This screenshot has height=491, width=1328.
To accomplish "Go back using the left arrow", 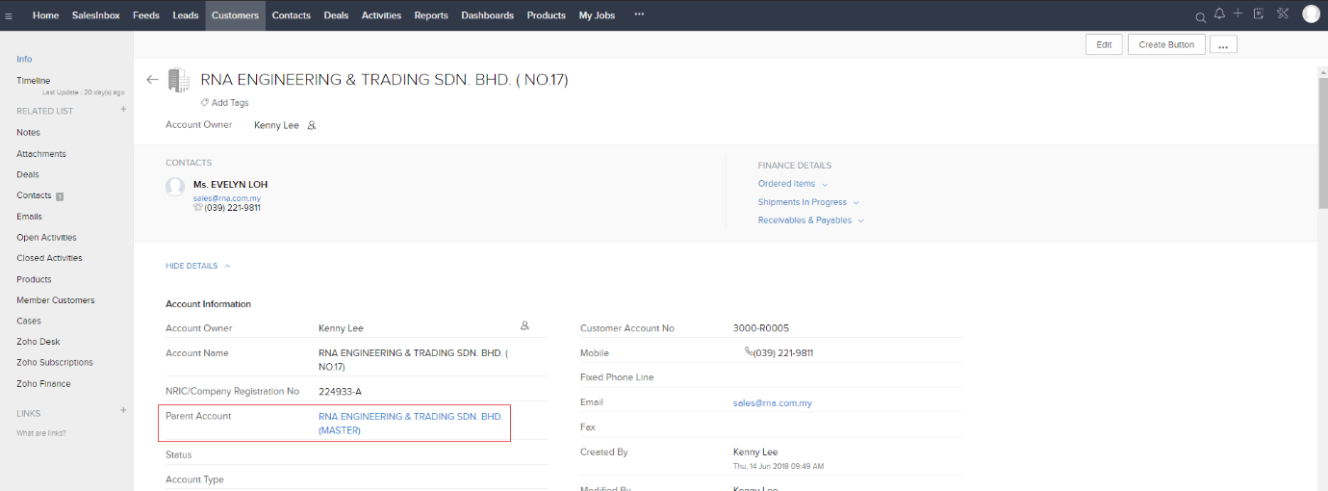I will [152, 80].
